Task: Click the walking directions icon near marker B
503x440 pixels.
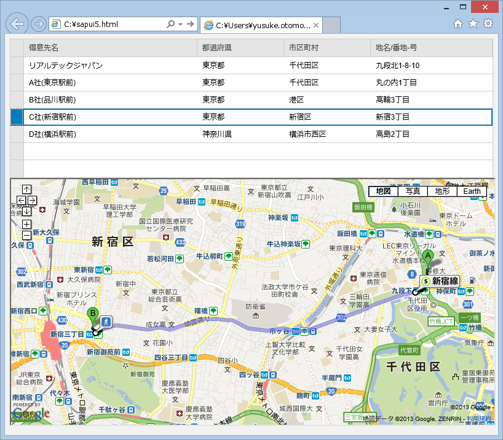Action: tap(106, 322)
